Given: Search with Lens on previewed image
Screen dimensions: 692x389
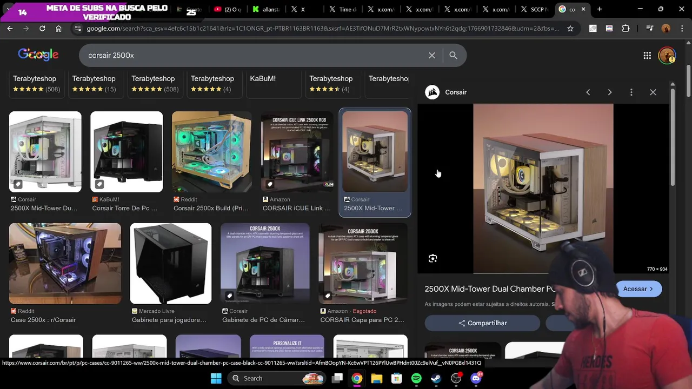Looking at the screenshot, I should coord(432,259).
